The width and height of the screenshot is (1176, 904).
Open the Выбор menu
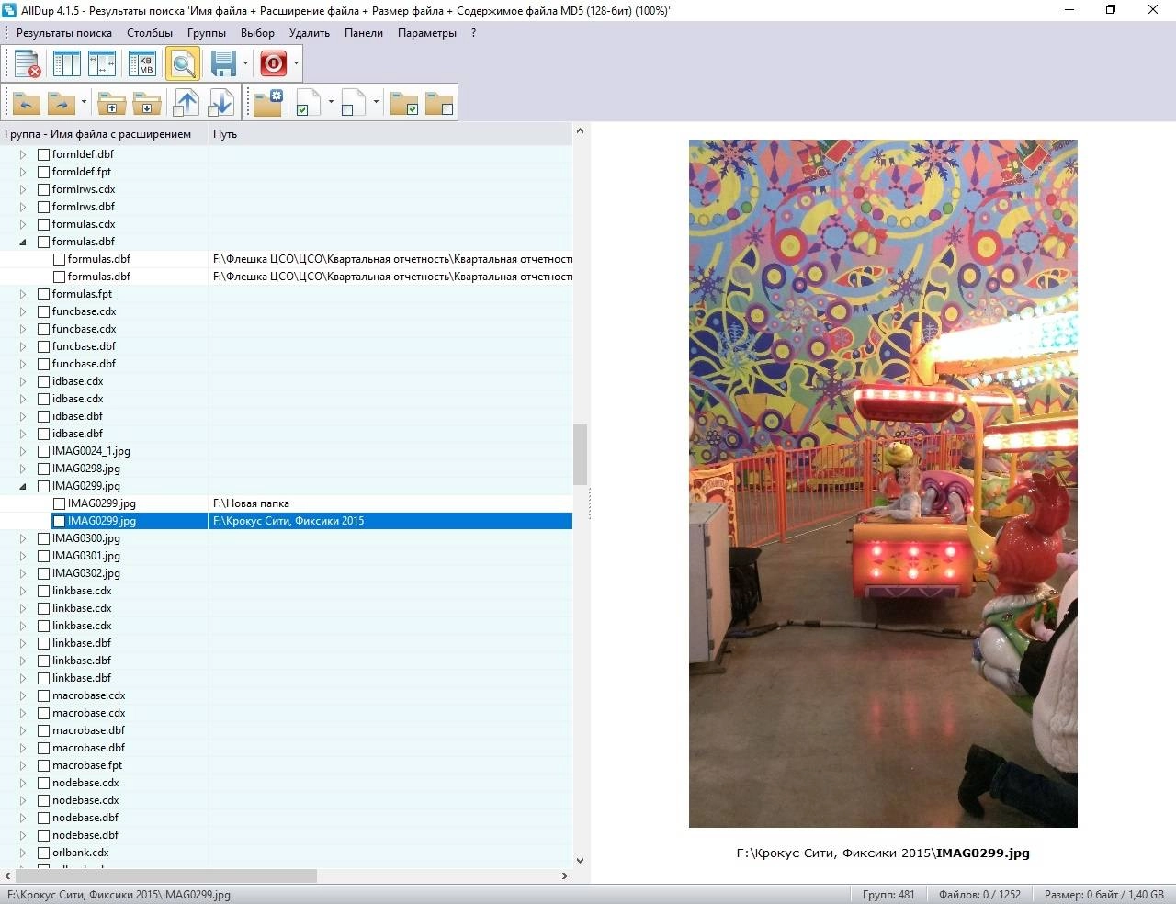(257, 33)
